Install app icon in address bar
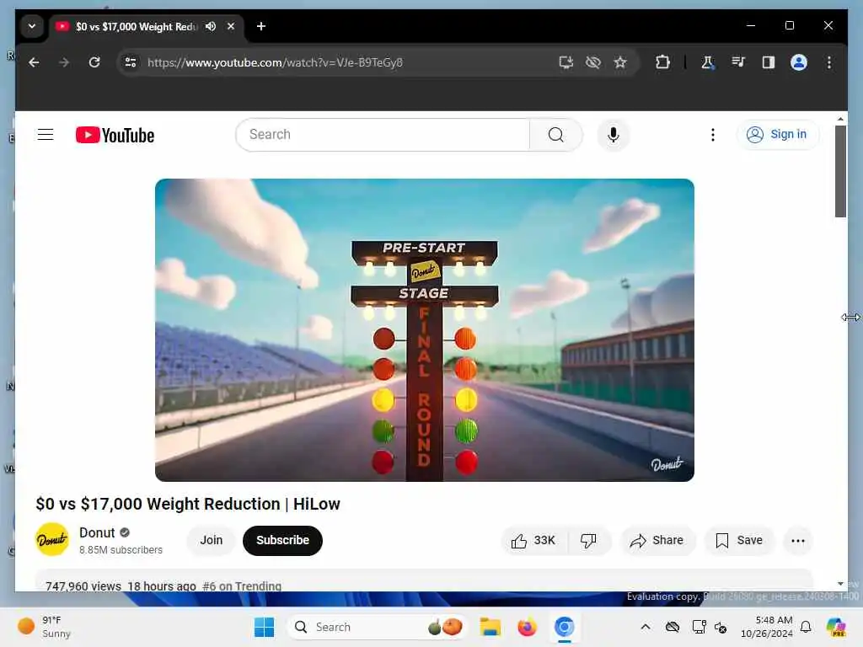The image size is (863, 647). [x=566, y=62]
